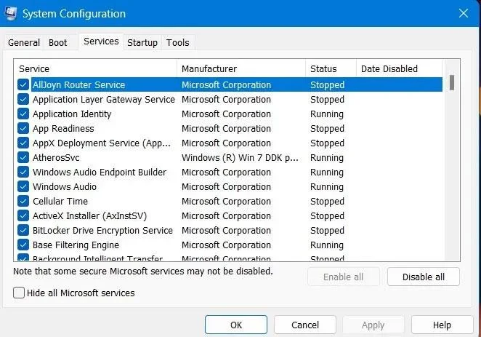Open the Startup tab

tap(142, 42)
